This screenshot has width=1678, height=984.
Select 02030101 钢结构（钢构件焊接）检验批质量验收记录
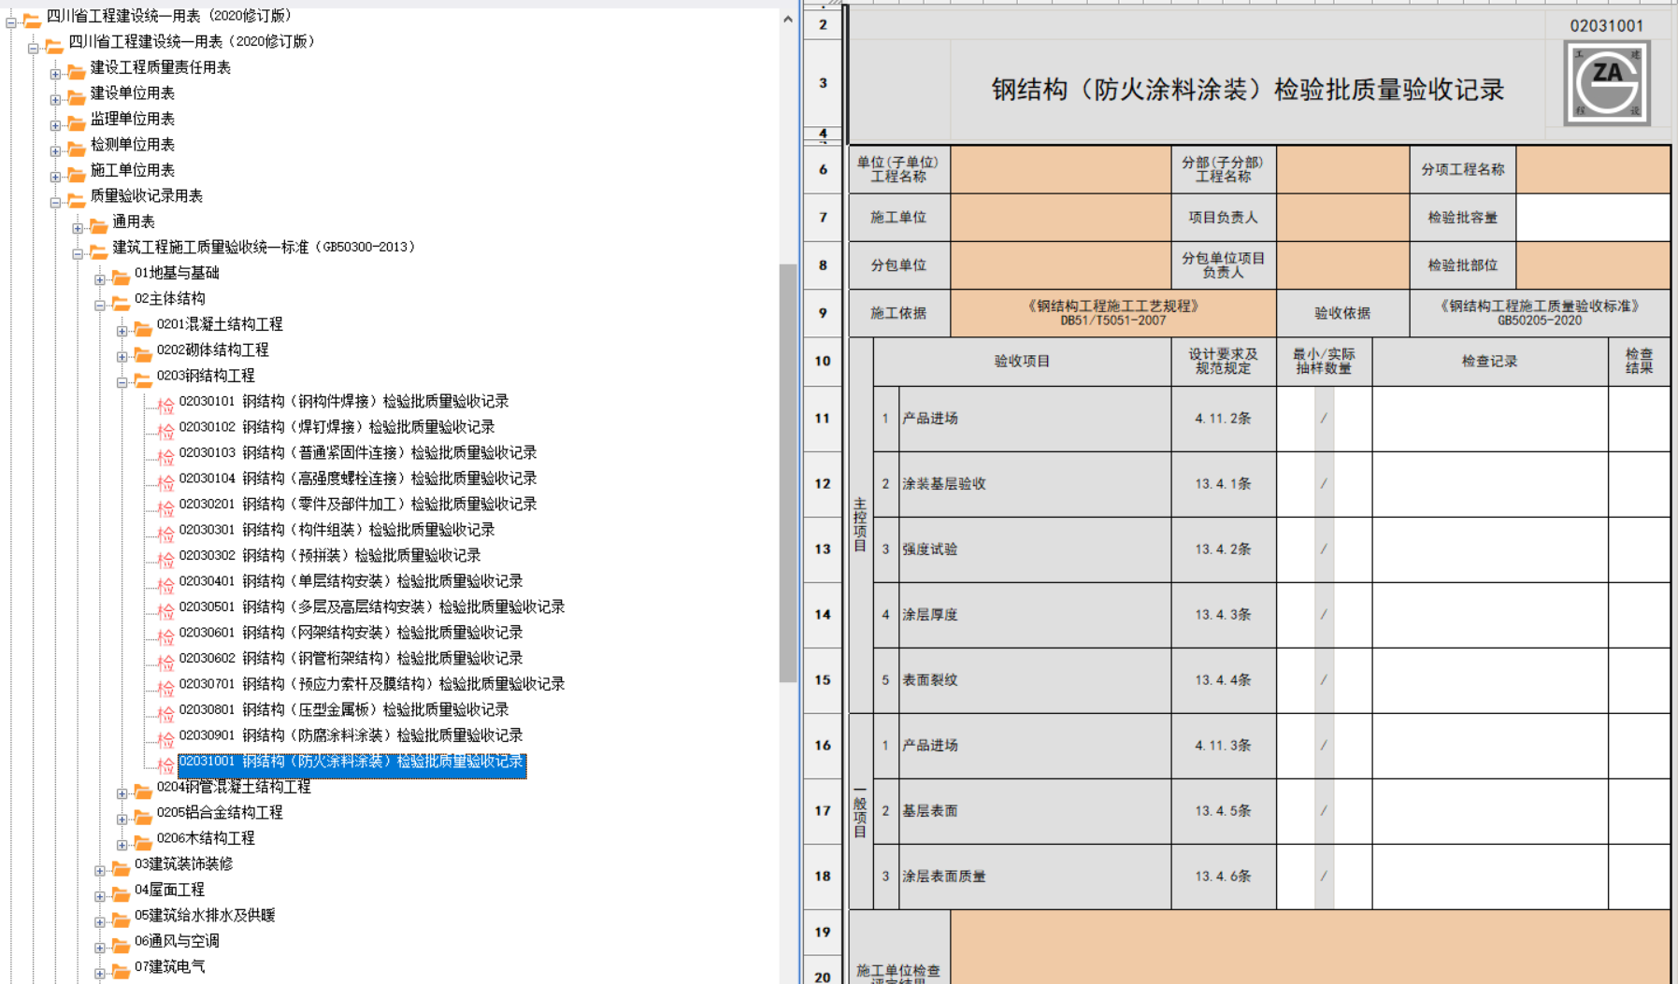344,401
